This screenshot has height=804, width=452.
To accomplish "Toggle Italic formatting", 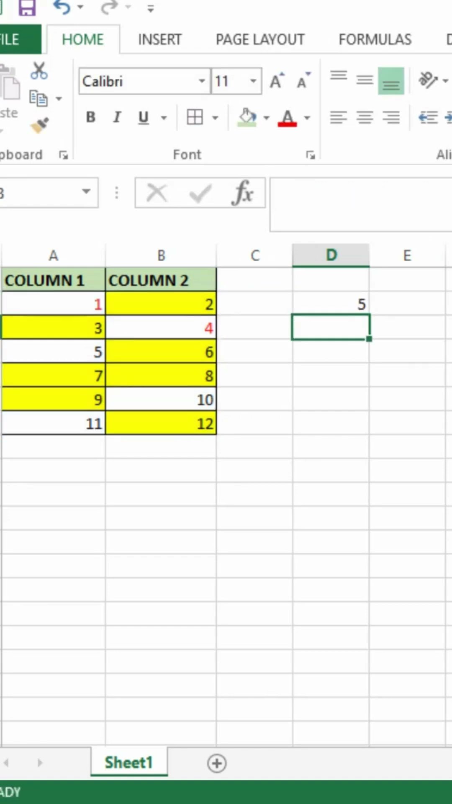I will pyautogui.click(x=117, y=117).
